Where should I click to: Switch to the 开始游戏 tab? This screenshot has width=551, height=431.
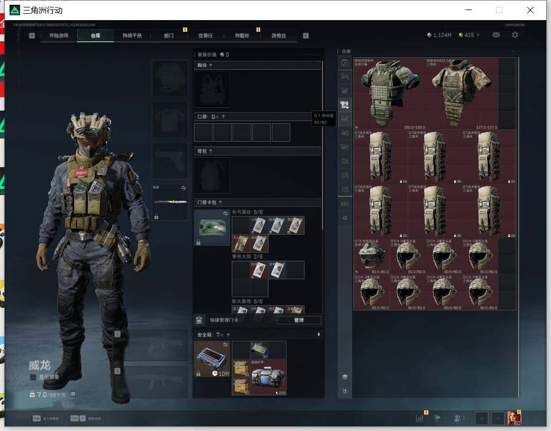coord(59,35)
